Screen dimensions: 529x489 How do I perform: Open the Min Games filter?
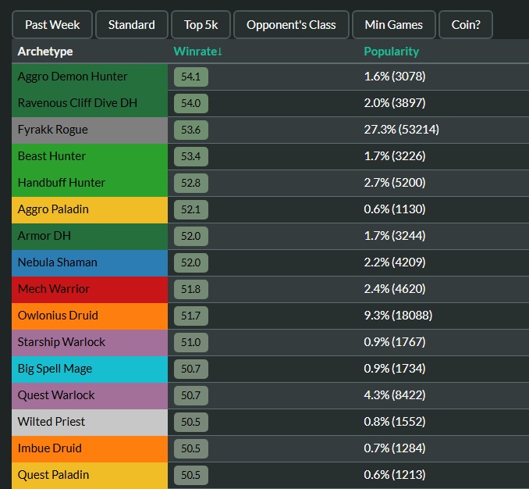pyautogui.click(x=394, y=25)
